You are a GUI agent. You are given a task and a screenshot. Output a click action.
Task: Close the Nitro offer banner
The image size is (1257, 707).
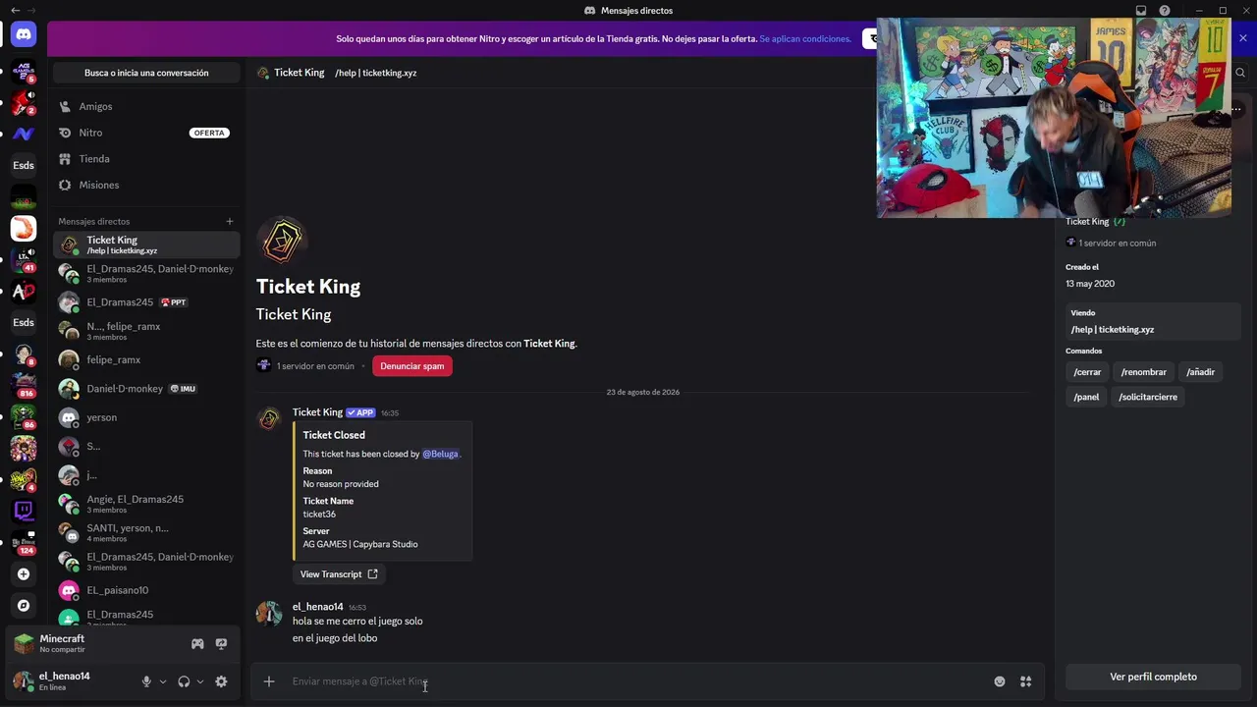coord(1243,39)
